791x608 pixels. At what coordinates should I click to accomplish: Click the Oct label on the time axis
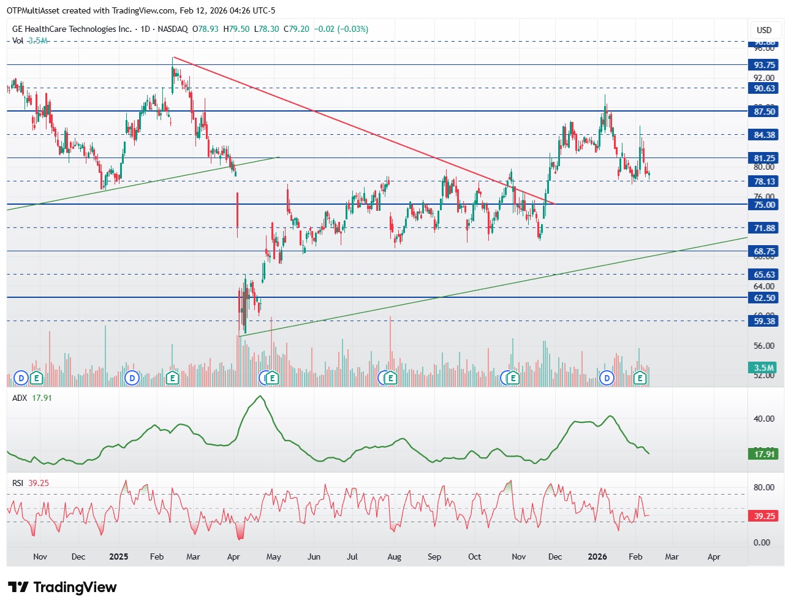pos(474,557)
